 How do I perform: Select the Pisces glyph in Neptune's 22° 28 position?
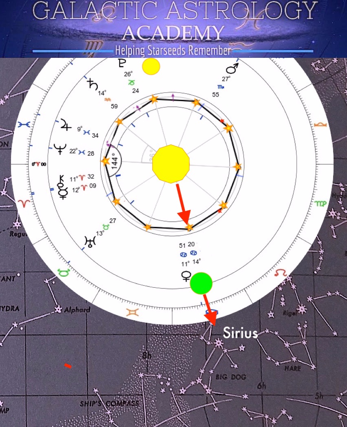click(x=81, y=152)
